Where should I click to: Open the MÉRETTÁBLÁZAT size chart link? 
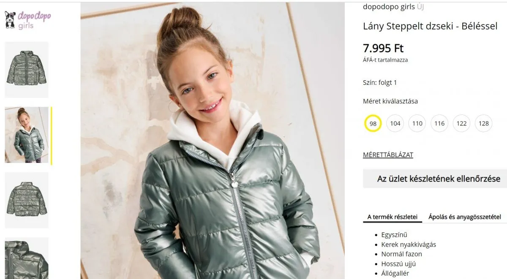pyautogui.click(x=388, y=155)
